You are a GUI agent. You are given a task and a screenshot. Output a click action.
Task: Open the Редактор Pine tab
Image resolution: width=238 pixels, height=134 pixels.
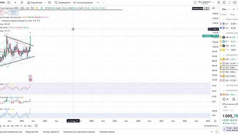coord(32,132)
